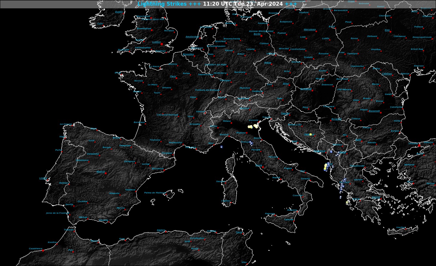This screenshot has width=436, height=266.
Task: Click the La Coruna label
Action: [66, 124]
